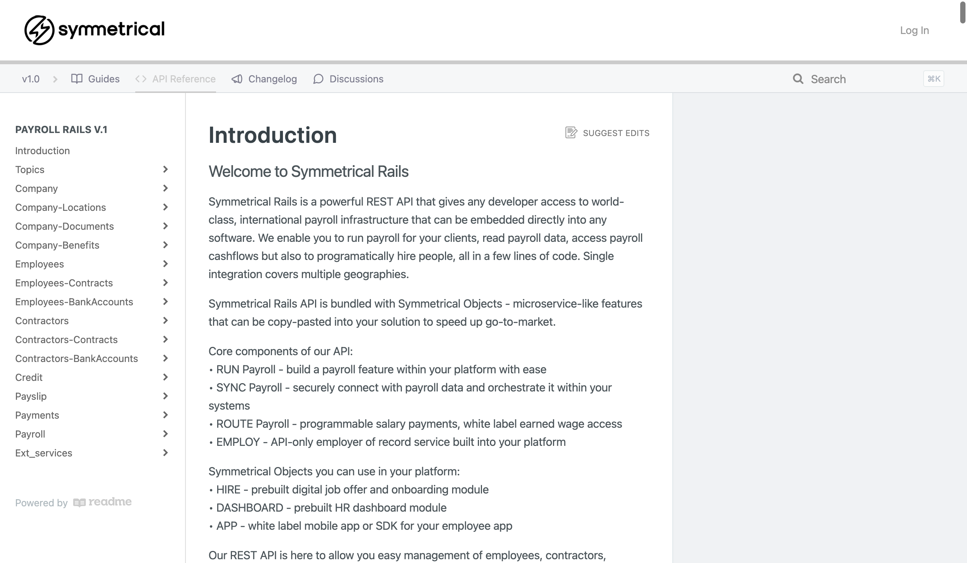The width and height of the screenshot is (967, 563).
Task: Click the PAYROLL RAILS V.1 heading
Action: tap(61, 129)
